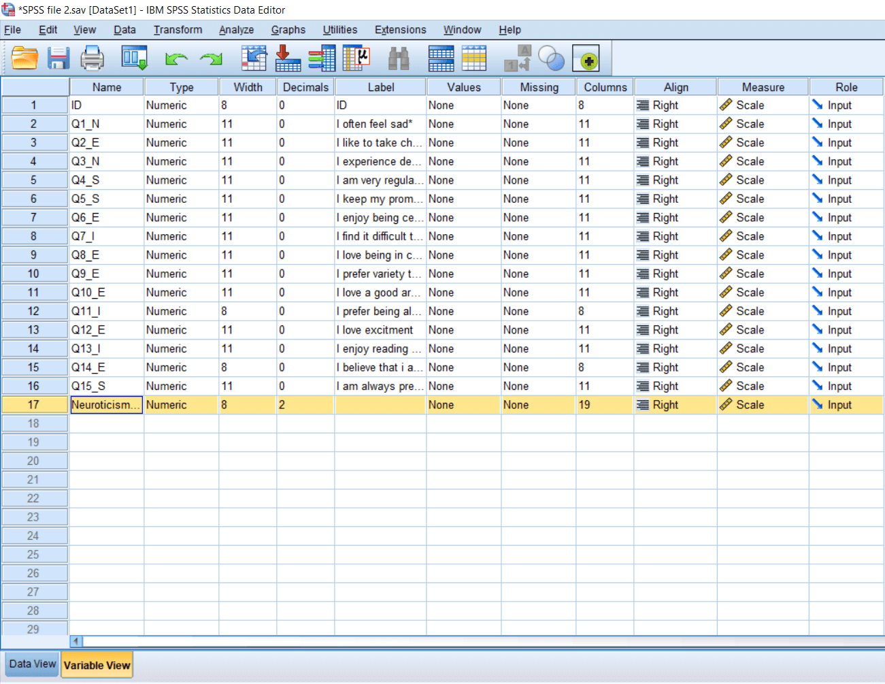Switch to the Data View tab
Image resolution: width=885 pixels, height=684 pixels.
(32, 664)
